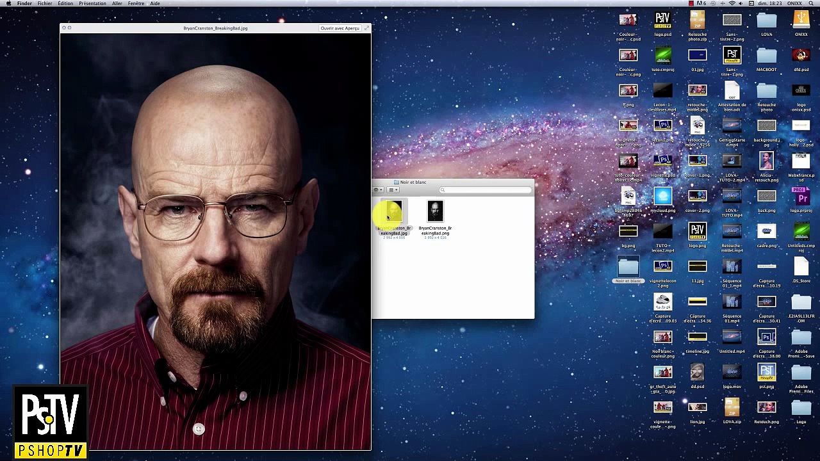Select the 01.jpg desktop file

pos(697,56)
